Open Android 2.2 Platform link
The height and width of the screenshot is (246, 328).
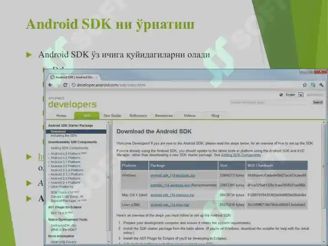pos(66,179)
